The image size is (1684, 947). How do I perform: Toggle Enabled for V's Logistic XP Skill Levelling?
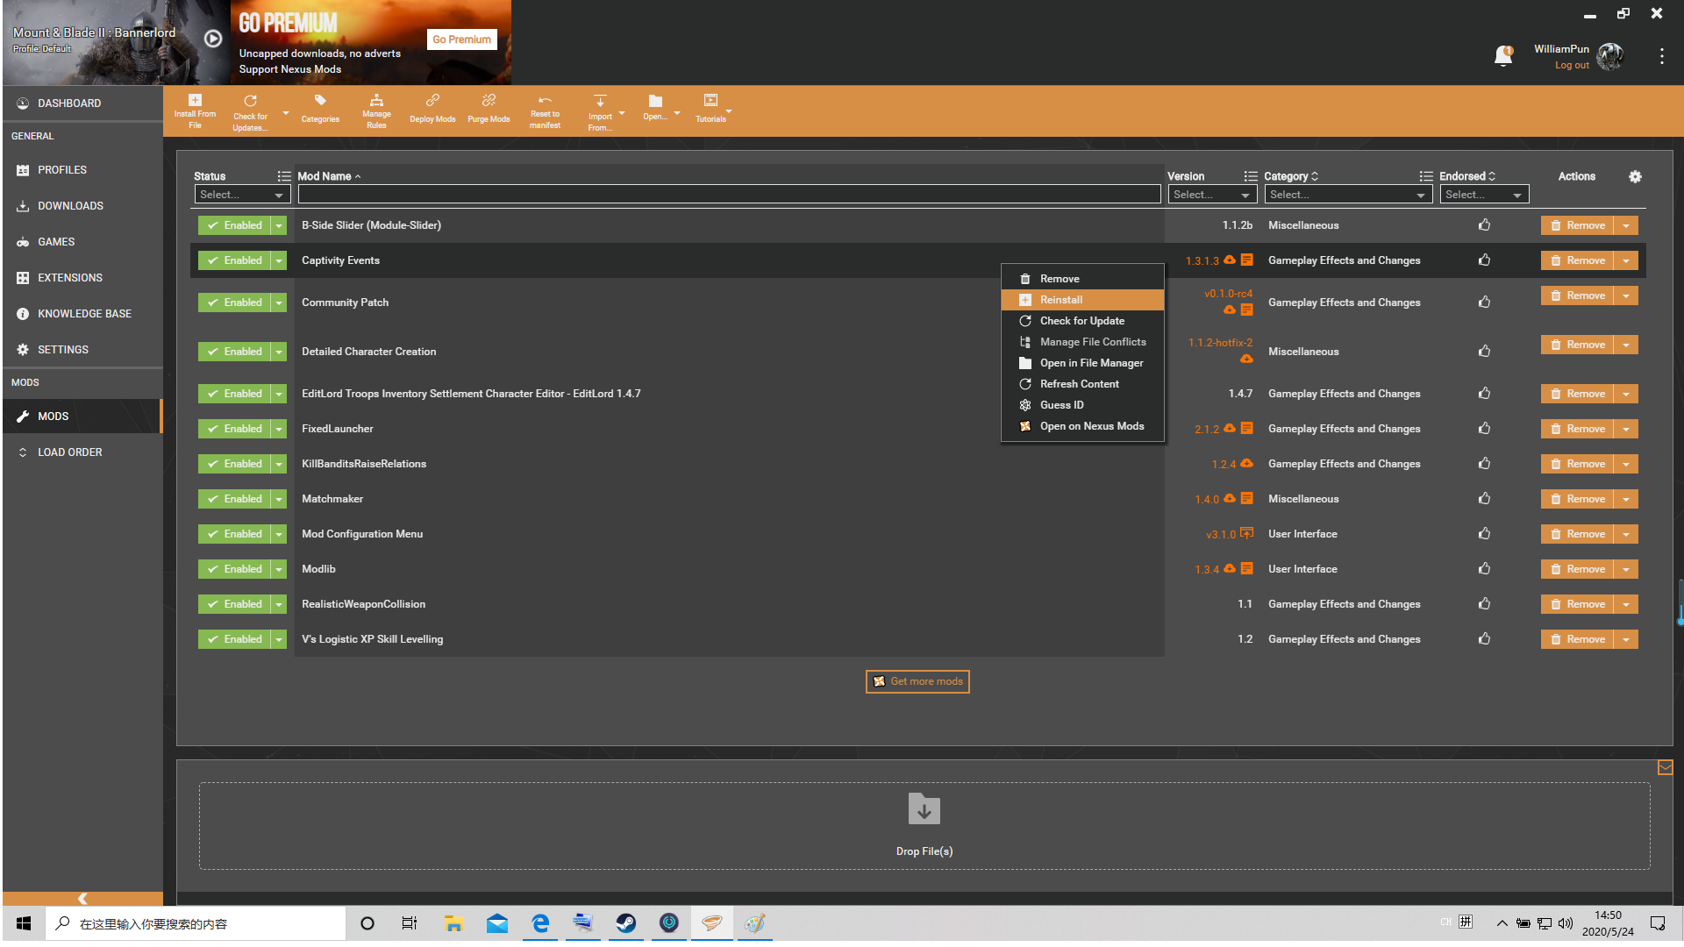[x=234, y=639]
